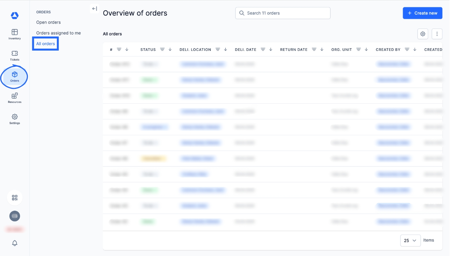Select Orders assigned to me

click(x=58, y=33)
